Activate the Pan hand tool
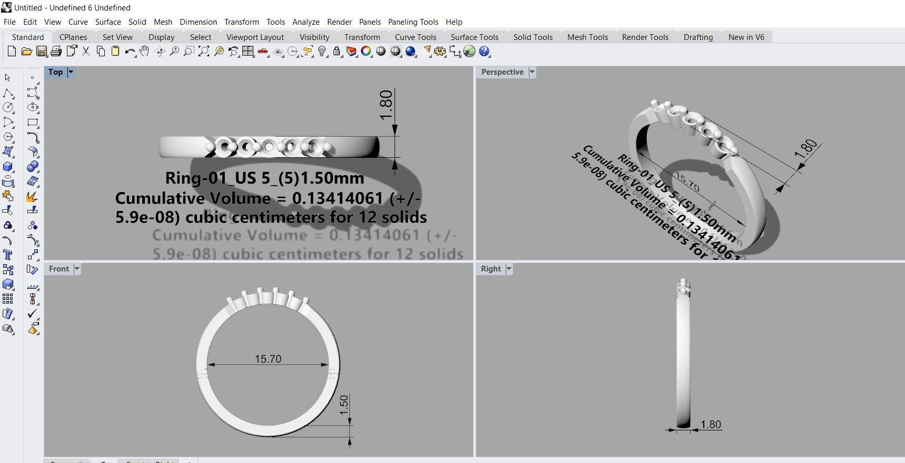 click(x=144, y=51)
